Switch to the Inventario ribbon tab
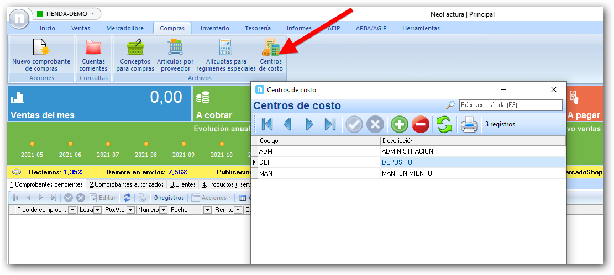The height and width of the screenshot is (275, 614). coord(215,28)
